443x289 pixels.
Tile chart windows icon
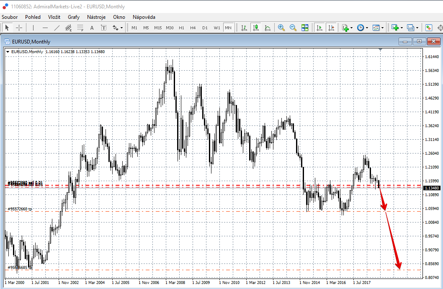pyautogui.click(x=305, y=28)
